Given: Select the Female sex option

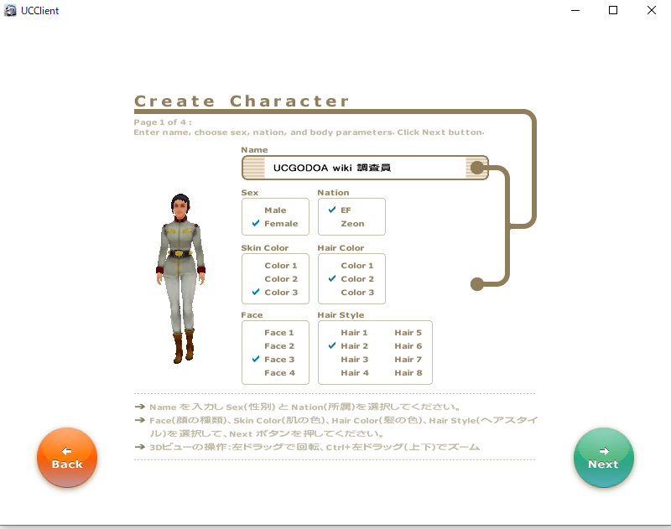Looking at the screenshot, I should coord(281,223).
